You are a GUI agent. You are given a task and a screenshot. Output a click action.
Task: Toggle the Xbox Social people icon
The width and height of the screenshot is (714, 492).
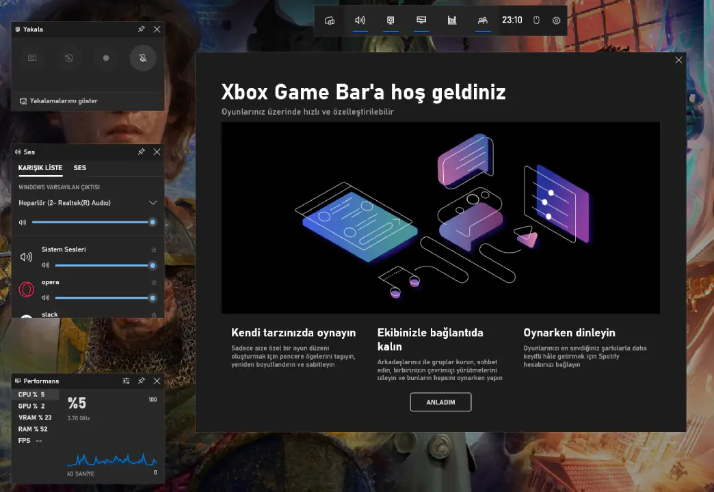click(483, 20)
